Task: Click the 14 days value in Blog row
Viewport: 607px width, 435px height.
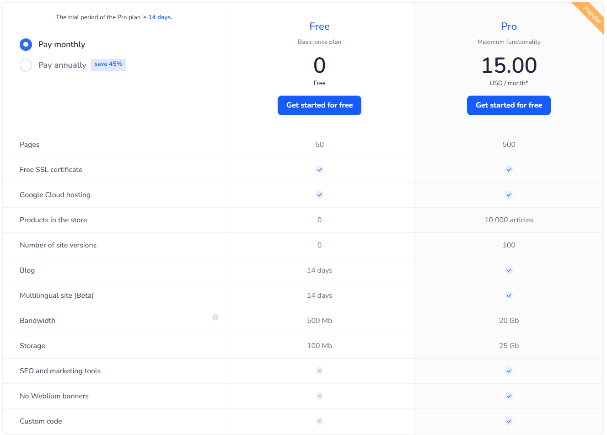Action: 319,270
